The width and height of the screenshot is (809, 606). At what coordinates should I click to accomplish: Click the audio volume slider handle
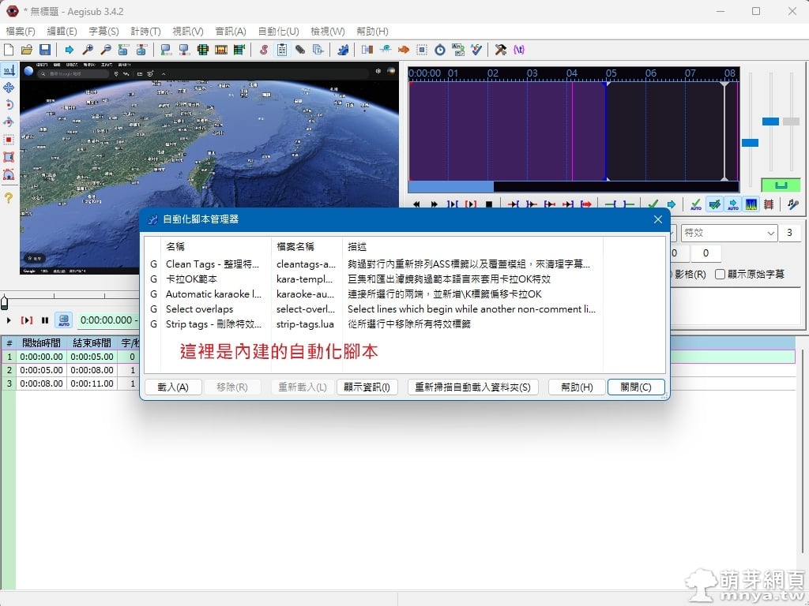click(791, 122)
